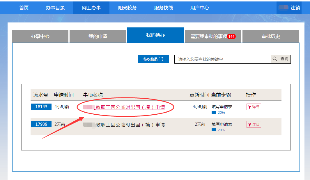Switch to the 我的申请 tab
Viewport: 310px width, 180px height.
(x=98, y=36)
